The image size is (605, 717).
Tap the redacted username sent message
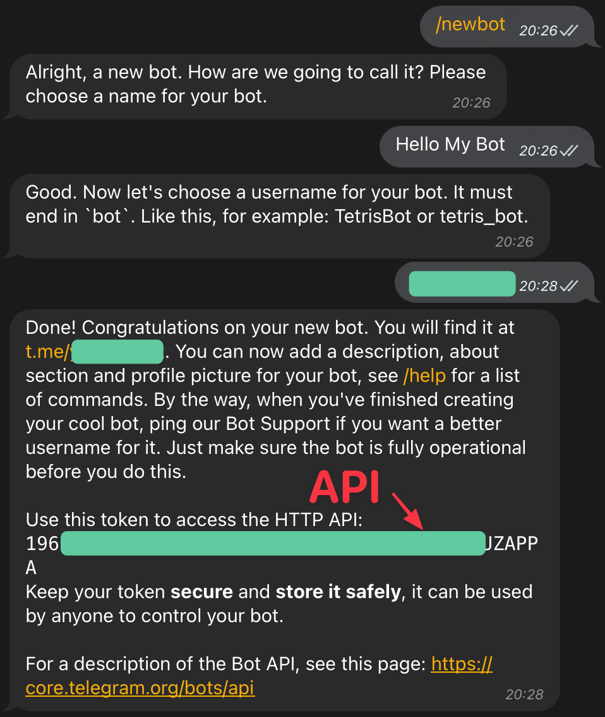click(462, 283)
